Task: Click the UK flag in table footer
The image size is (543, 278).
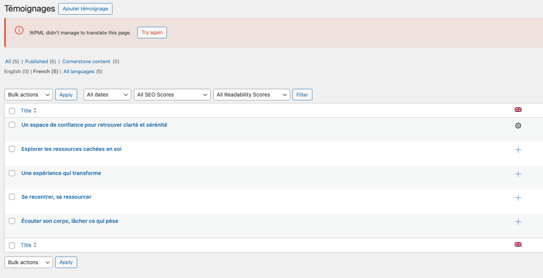Action: pyautogui.click(x=518, y=245)
